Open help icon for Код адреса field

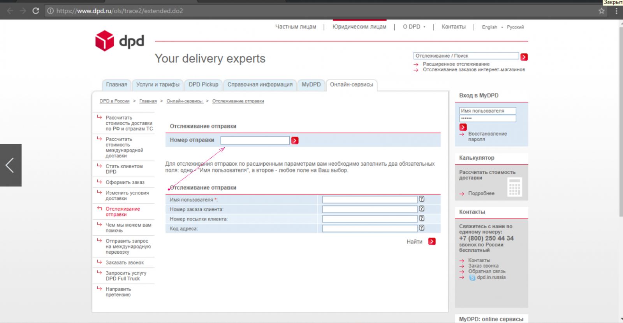point(421,228)
